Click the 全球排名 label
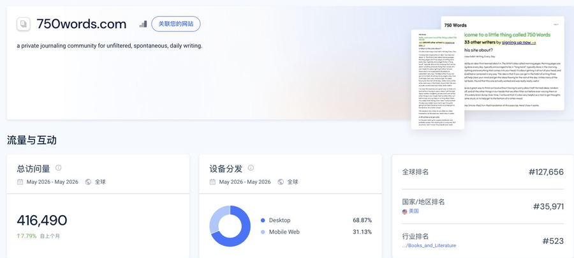 click(415, 172)
